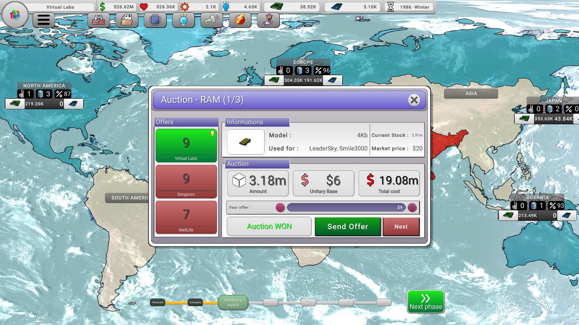Select the WellLife offer card
The width and height of the screenshot is (579, 325).
[186, 217]
